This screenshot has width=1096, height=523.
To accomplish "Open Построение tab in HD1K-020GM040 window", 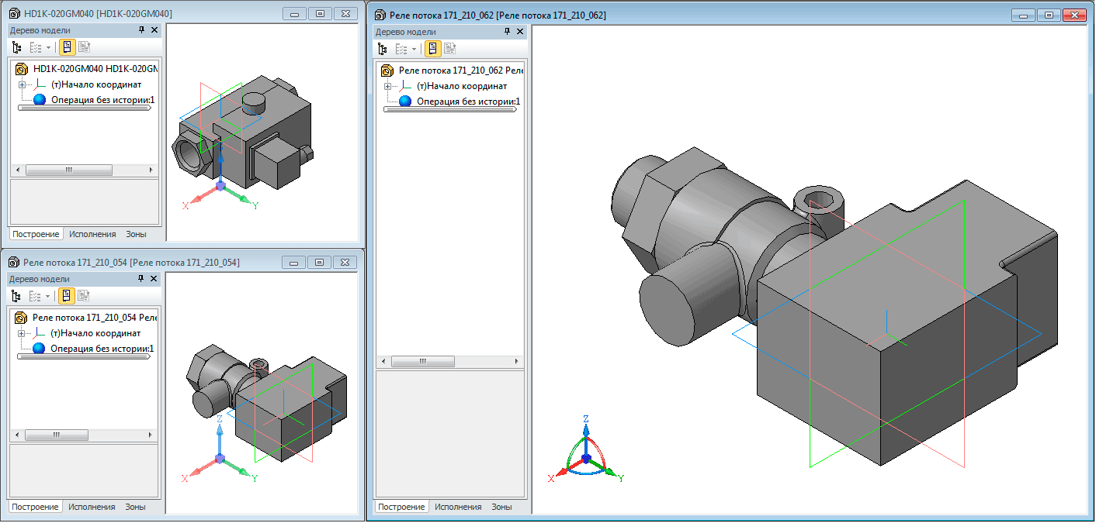I will coord(36,234).
